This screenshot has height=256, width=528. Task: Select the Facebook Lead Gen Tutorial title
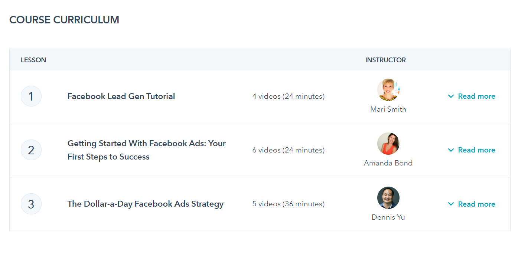(121, 96)
